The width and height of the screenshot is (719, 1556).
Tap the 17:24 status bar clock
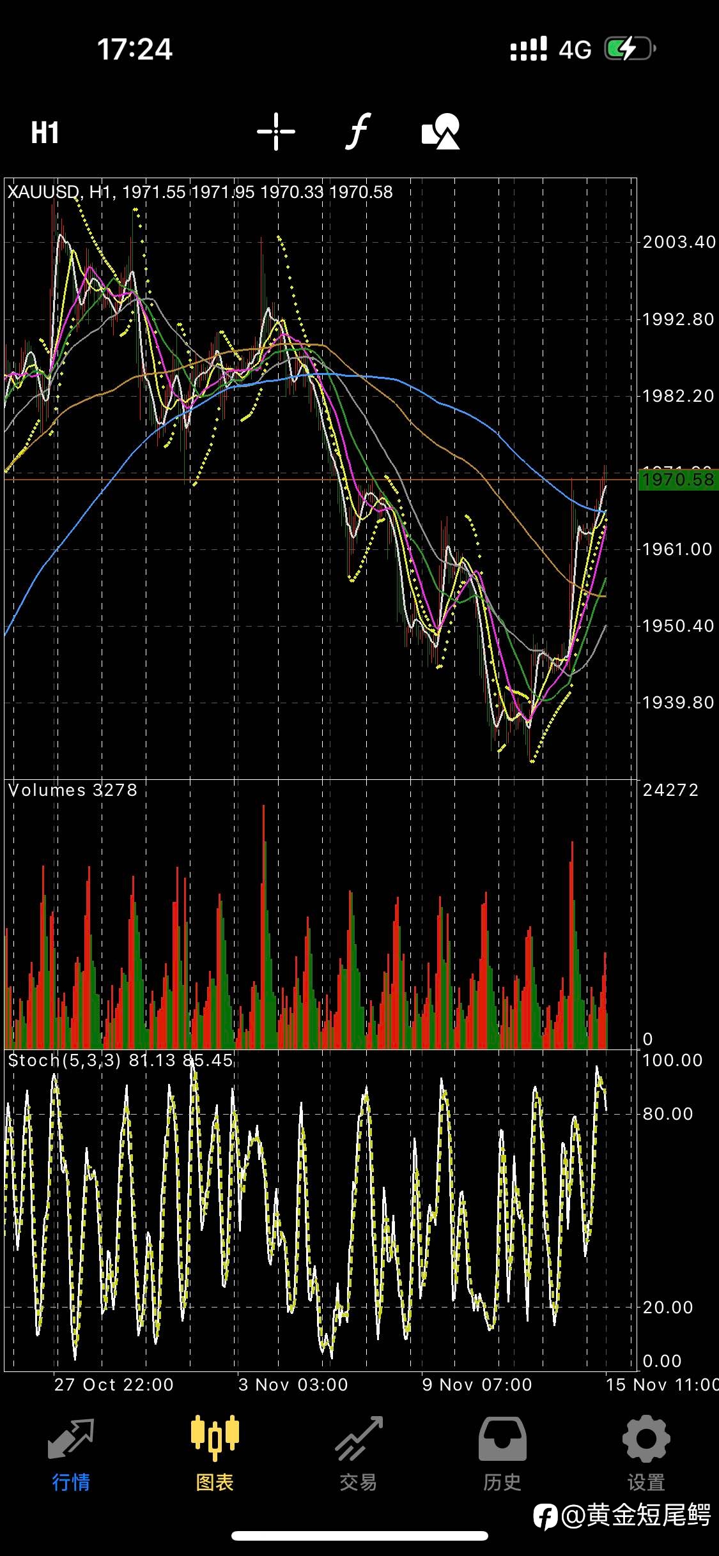[135, 49]
